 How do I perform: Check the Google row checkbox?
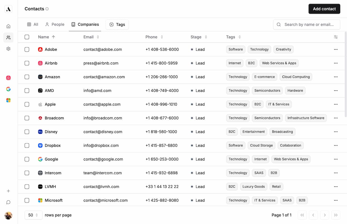click(27, 159)
